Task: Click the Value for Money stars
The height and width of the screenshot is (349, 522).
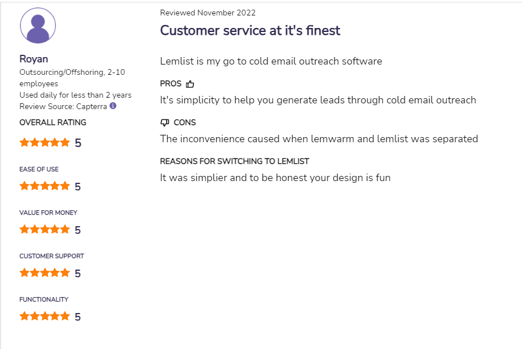Action: pyautogui.click(x=44, y=229)
